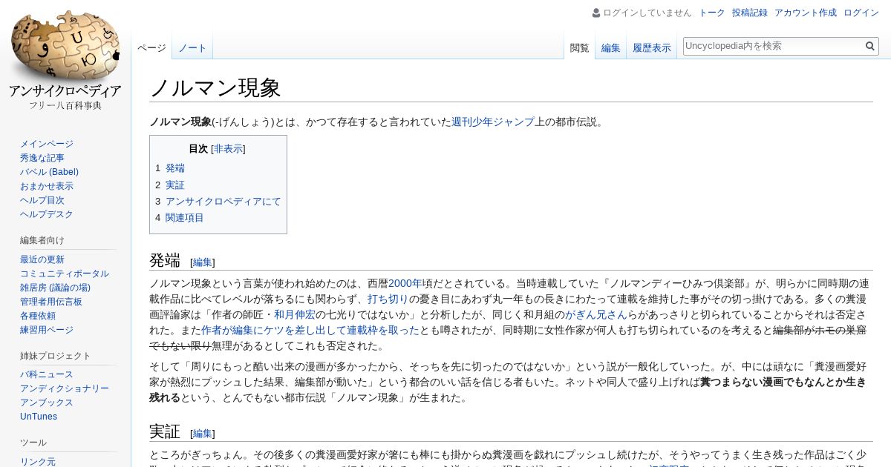
Task: Click the ログイン link
Action: pyautogui.click(x=861, y=13)
